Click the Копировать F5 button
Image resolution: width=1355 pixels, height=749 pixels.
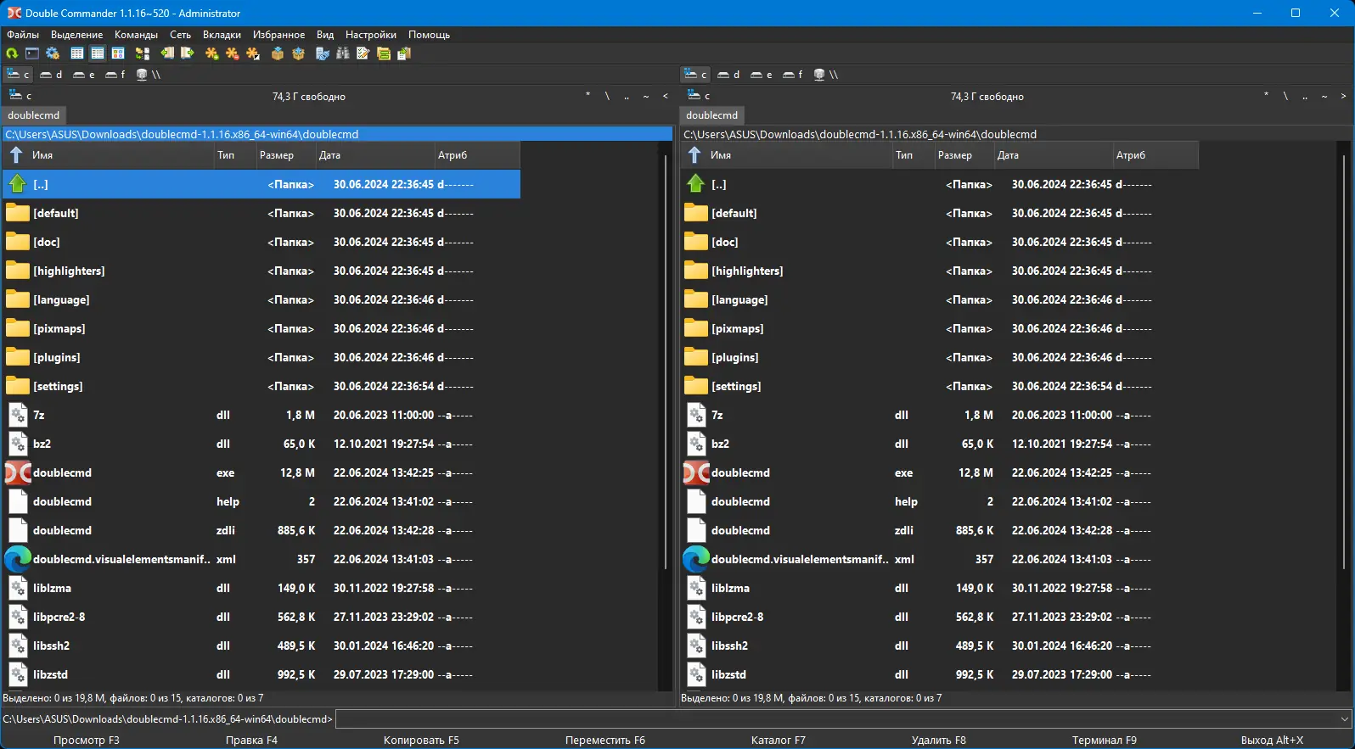click(x=421, y=740)
